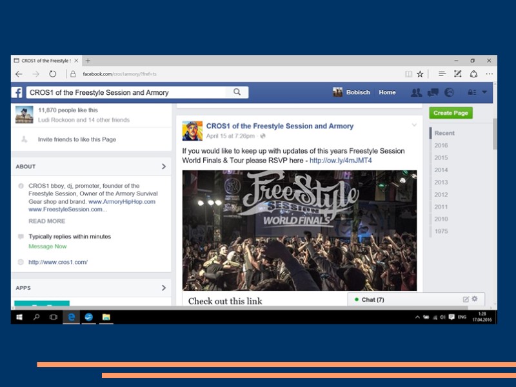Expand the APPS section chevron
This screenshot has width=516, height=387.
point(164,288)
